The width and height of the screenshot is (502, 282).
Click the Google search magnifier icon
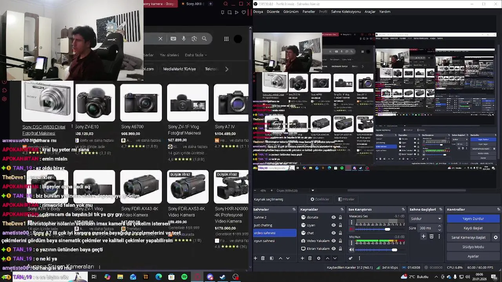pyautogui.click(x=204, y=39)
